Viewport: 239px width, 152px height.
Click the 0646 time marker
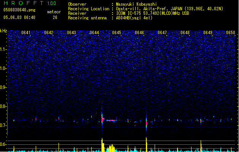click(139, 32)
